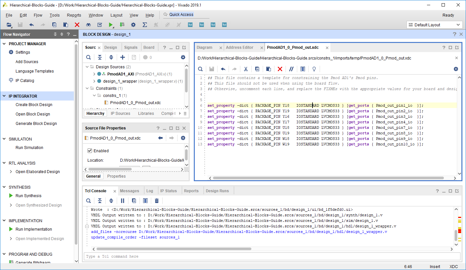Click the Sigma report icon in main toolbar

point(145,25)
